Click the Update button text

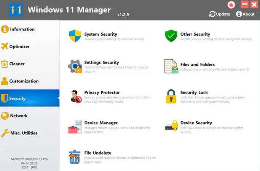click(223, 14)
